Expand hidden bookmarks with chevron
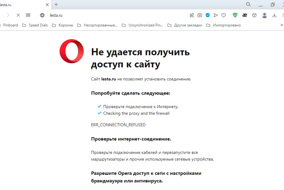The image size is (284, 190). [282, 25]
